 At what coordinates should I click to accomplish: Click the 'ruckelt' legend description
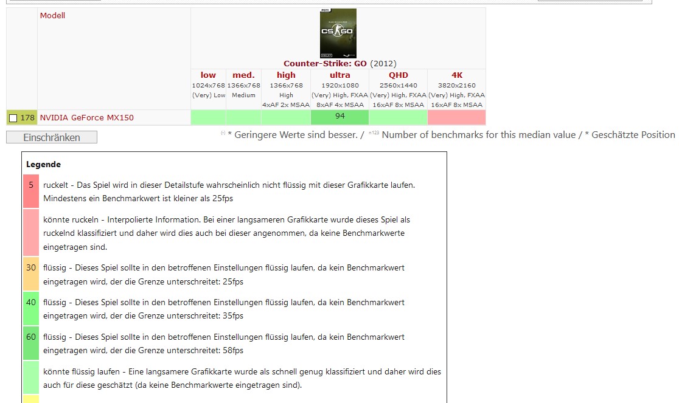click(229, 191)
